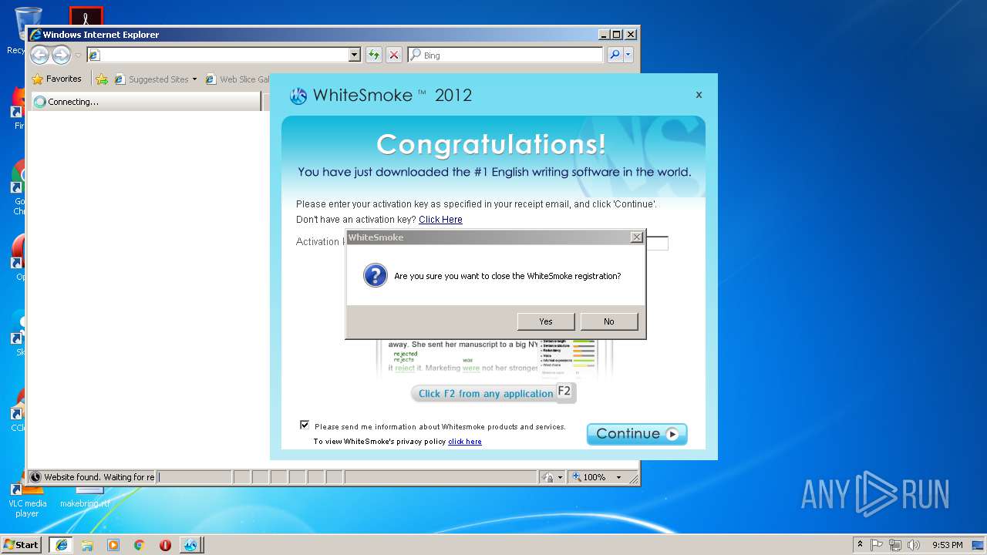This screenshot has height=555, width=987.
Task: Confirm closing with the Yes button
Action: tap(546, 321)
